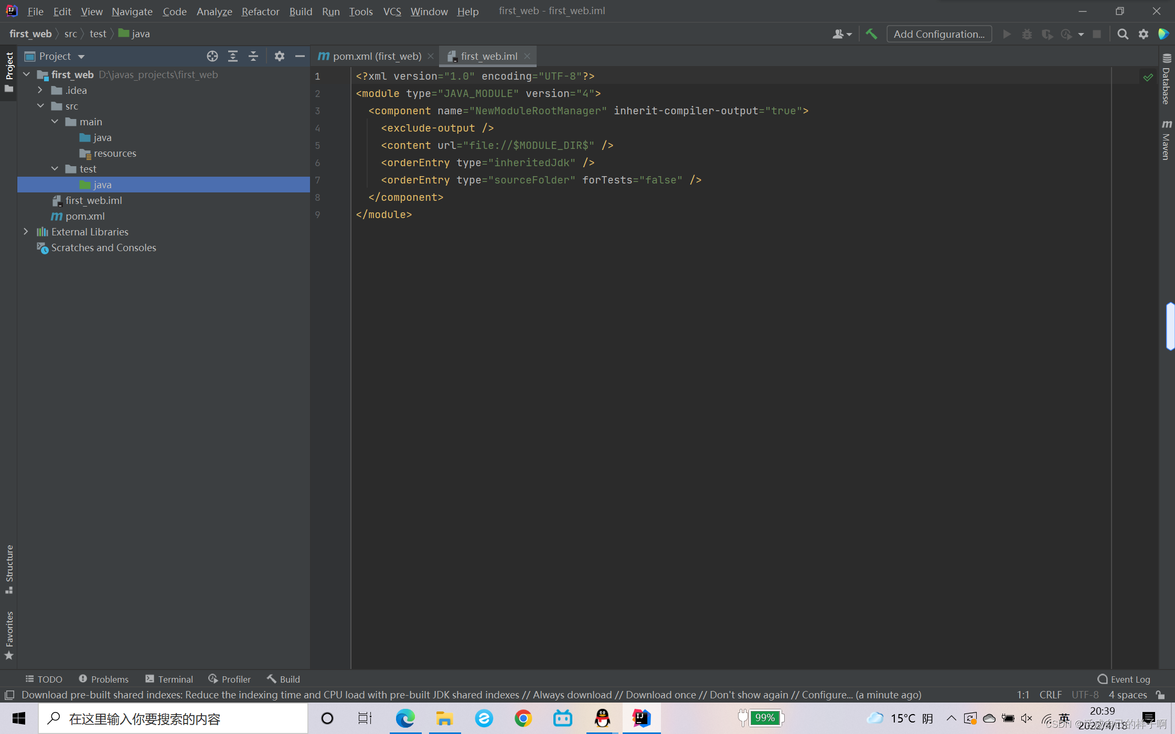Click the Build Project hammer icon
Screen dimensions: 1175x734
point(871,34)
